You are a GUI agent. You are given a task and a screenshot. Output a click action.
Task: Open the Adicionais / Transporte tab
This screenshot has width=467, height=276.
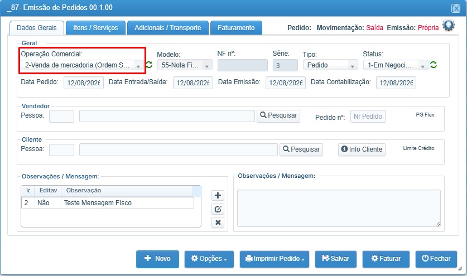(x=168, y=28)
